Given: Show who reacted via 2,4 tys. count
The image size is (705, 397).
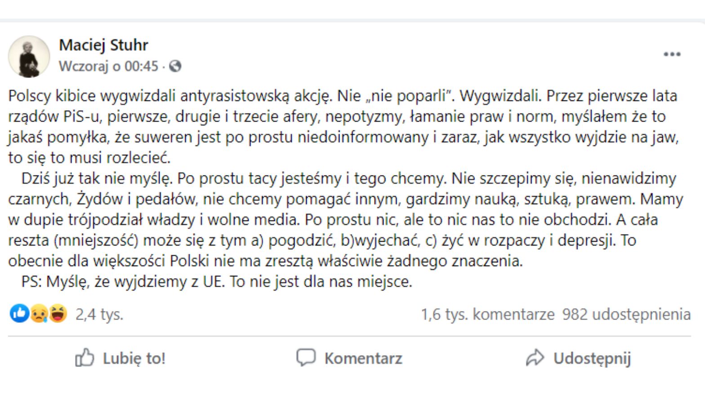Looking at the screenshot, I should (x=99, y=314).
